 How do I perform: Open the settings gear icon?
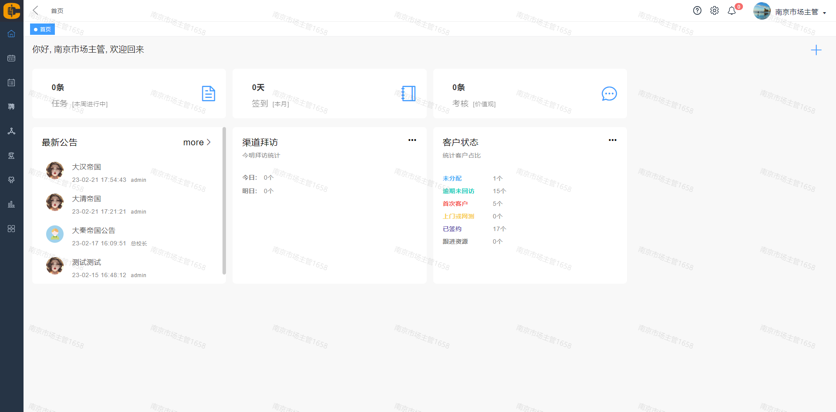click(x=715, y=11)
